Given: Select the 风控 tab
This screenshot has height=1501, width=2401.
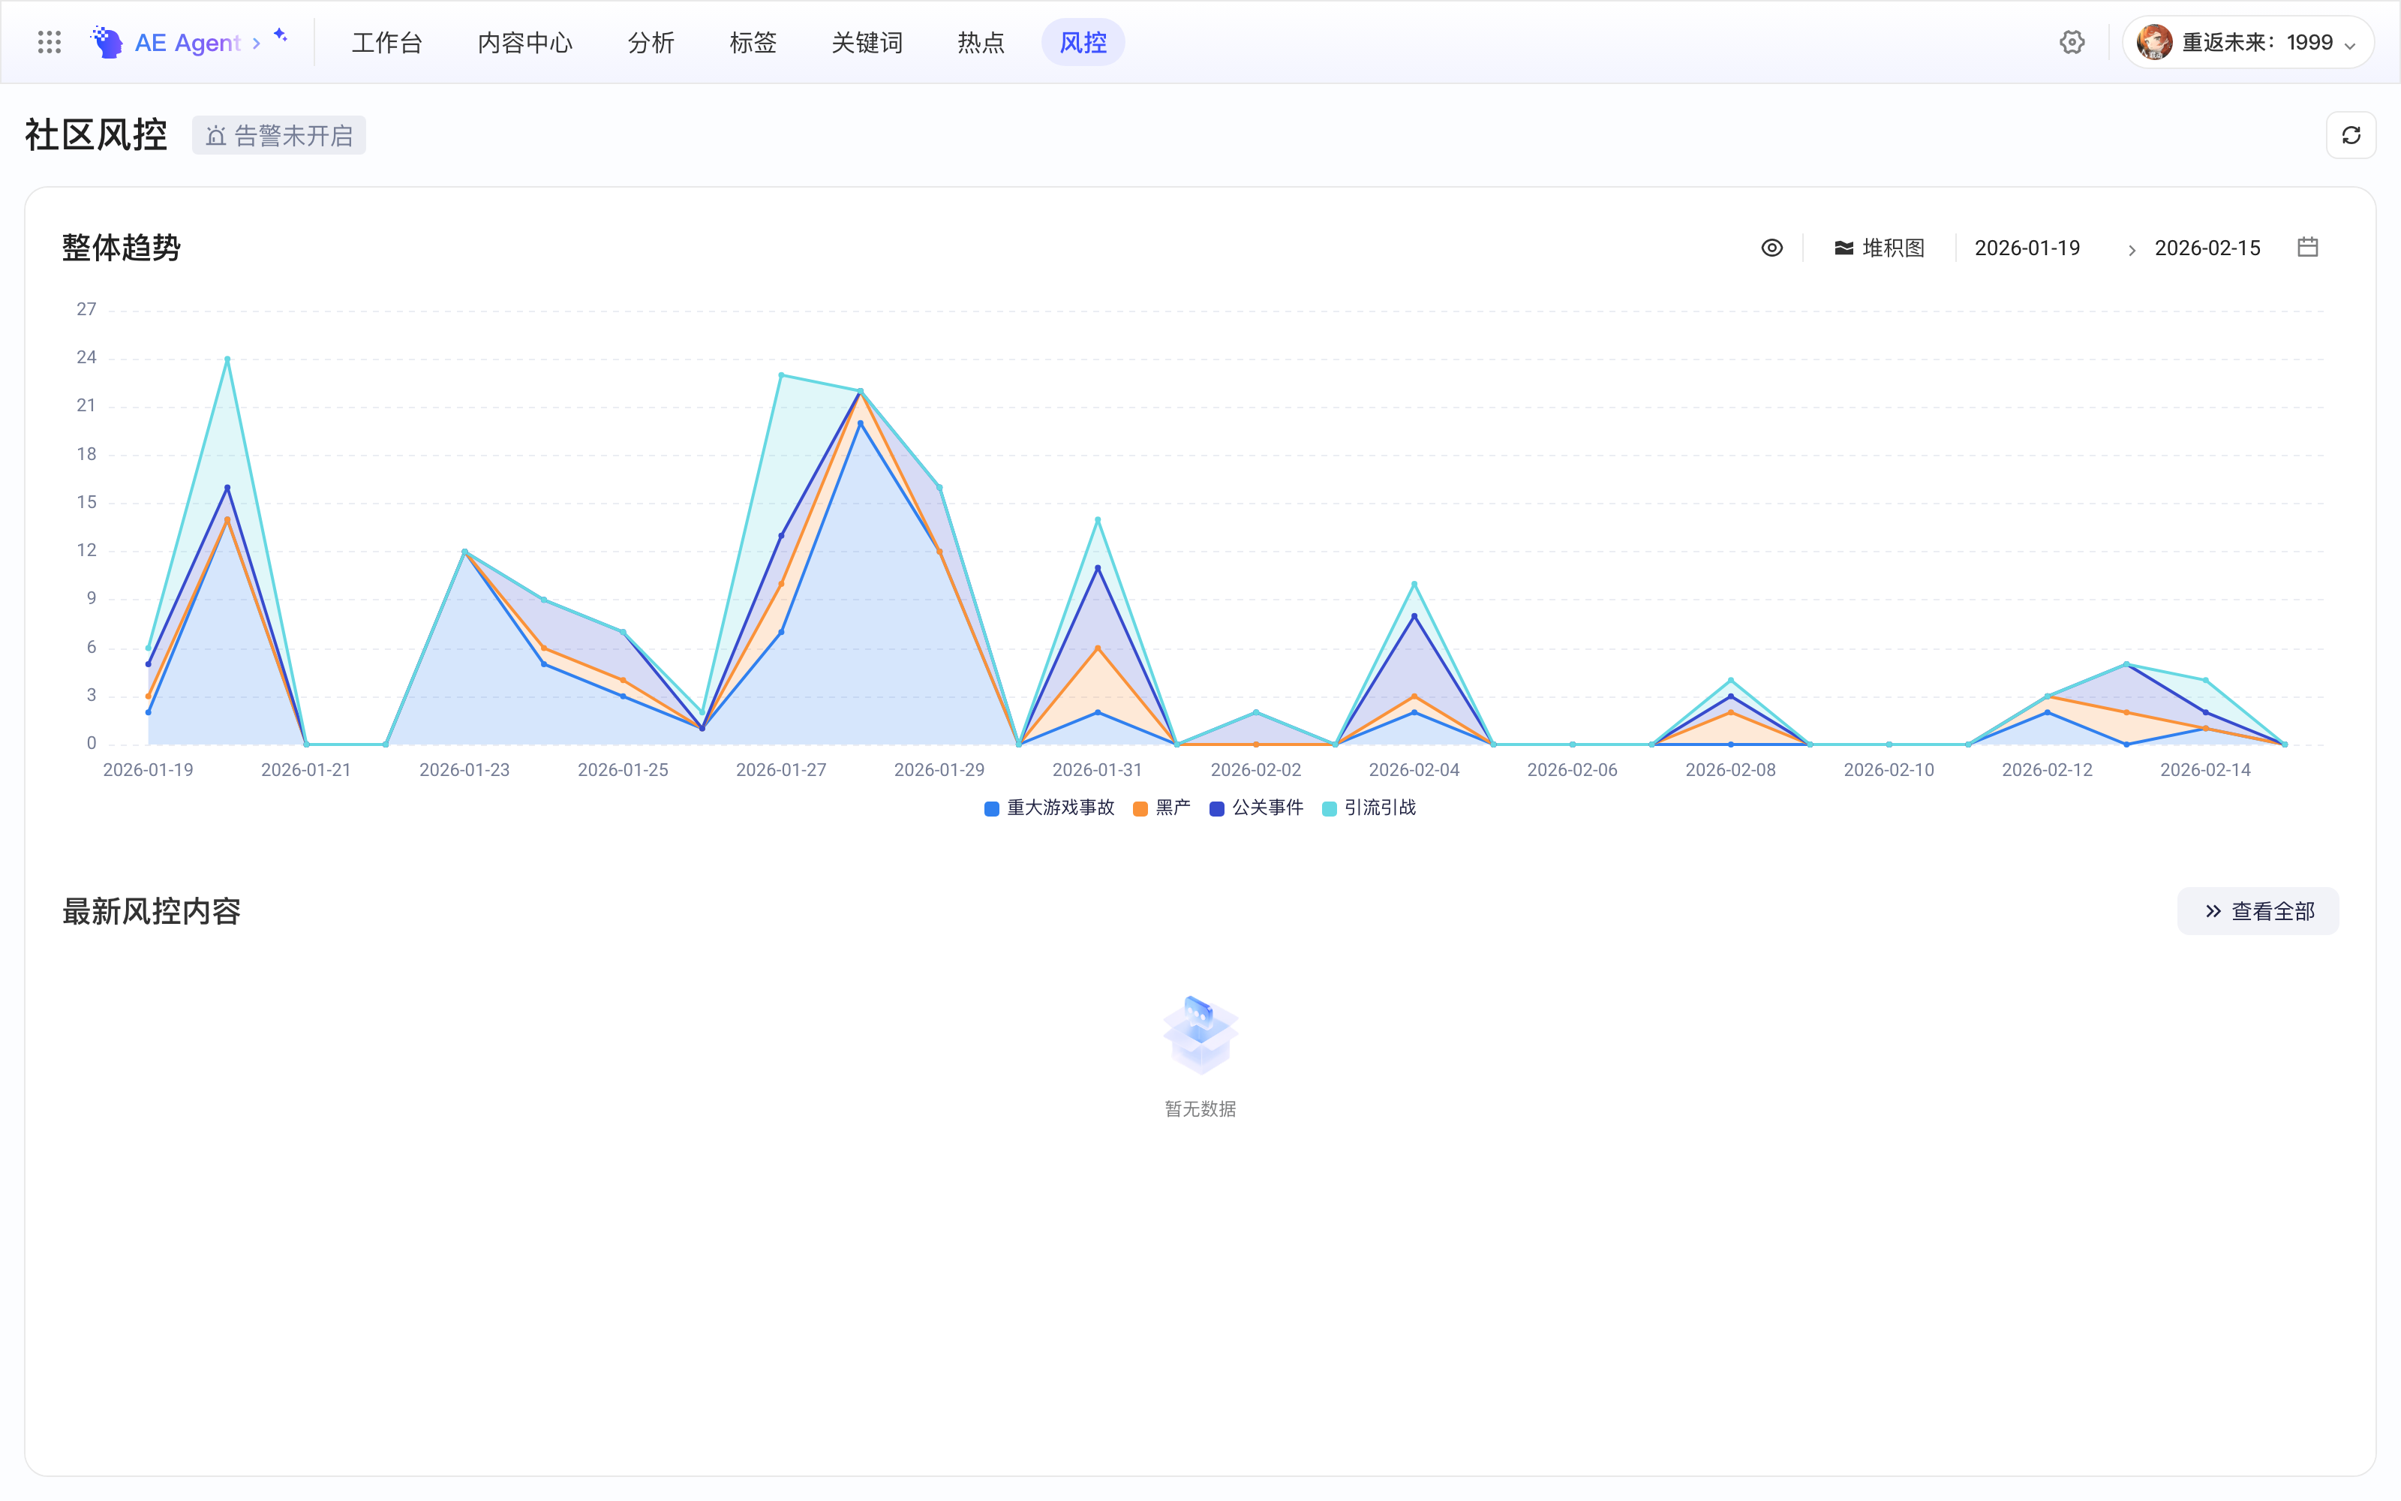Looking at the screenshot, I should (1083, 42).
